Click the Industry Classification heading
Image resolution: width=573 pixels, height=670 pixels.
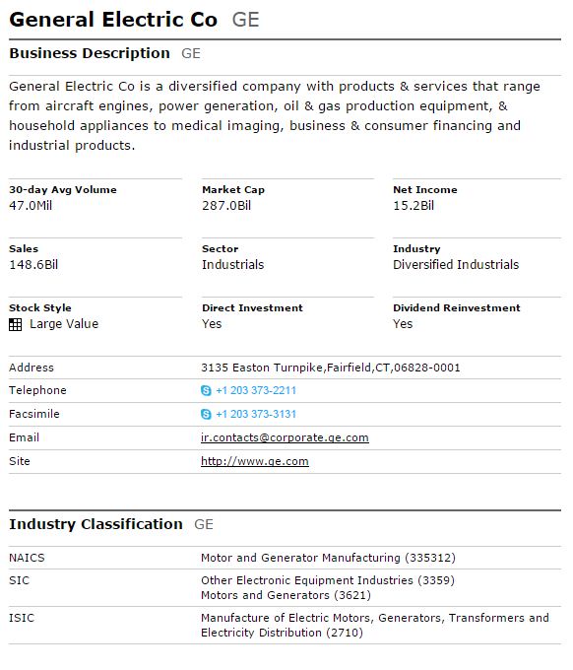tap(96, 524)
